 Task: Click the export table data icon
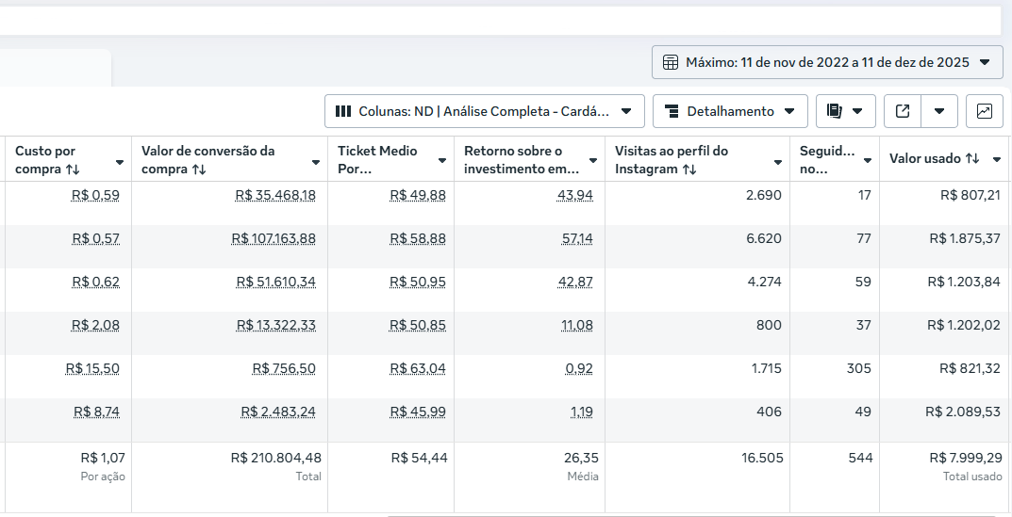click(903, 111)
